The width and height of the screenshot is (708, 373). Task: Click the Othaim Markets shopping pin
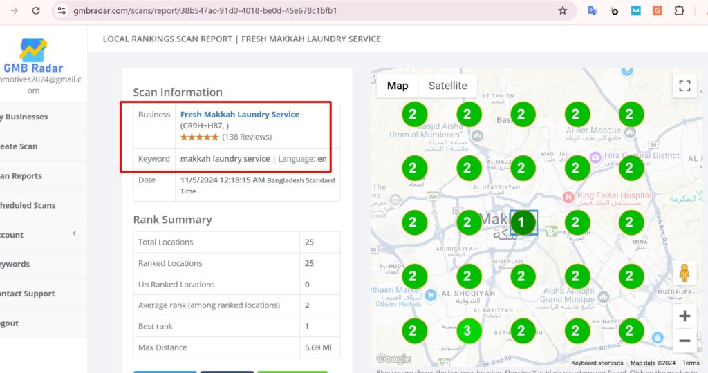click(431, 295)
